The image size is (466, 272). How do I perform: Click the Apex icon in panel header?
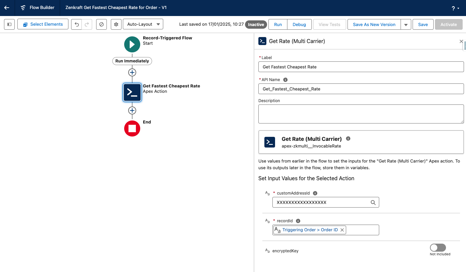pos(262,41)
